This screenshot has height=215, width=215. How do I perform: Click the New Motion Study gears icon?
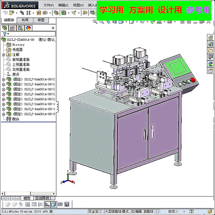click(85, 13)
